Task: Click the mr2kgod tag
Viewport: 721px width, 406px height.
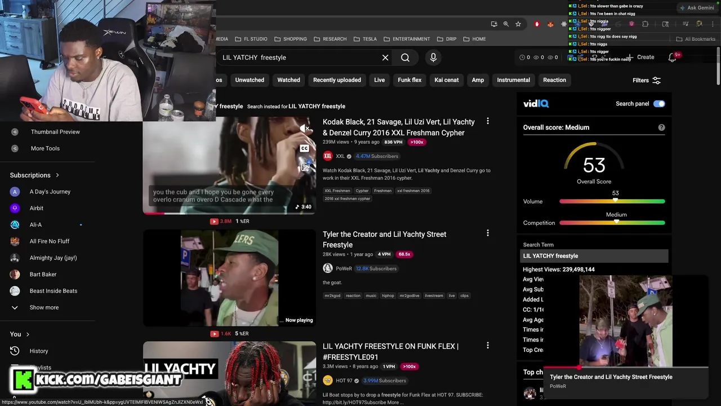Action: [x=332, y=295]
